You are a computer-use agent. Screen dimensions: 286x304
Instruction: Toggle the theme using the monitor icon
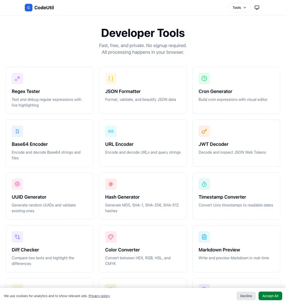point(257,7)
